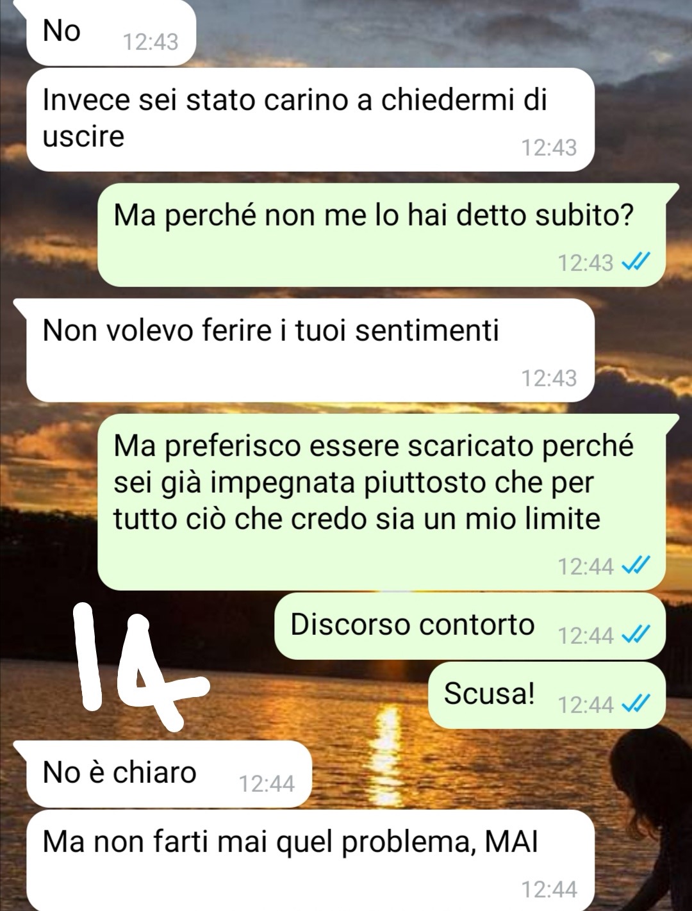Tap the 12:43 timestamp on 'No' message

(151, 42)
